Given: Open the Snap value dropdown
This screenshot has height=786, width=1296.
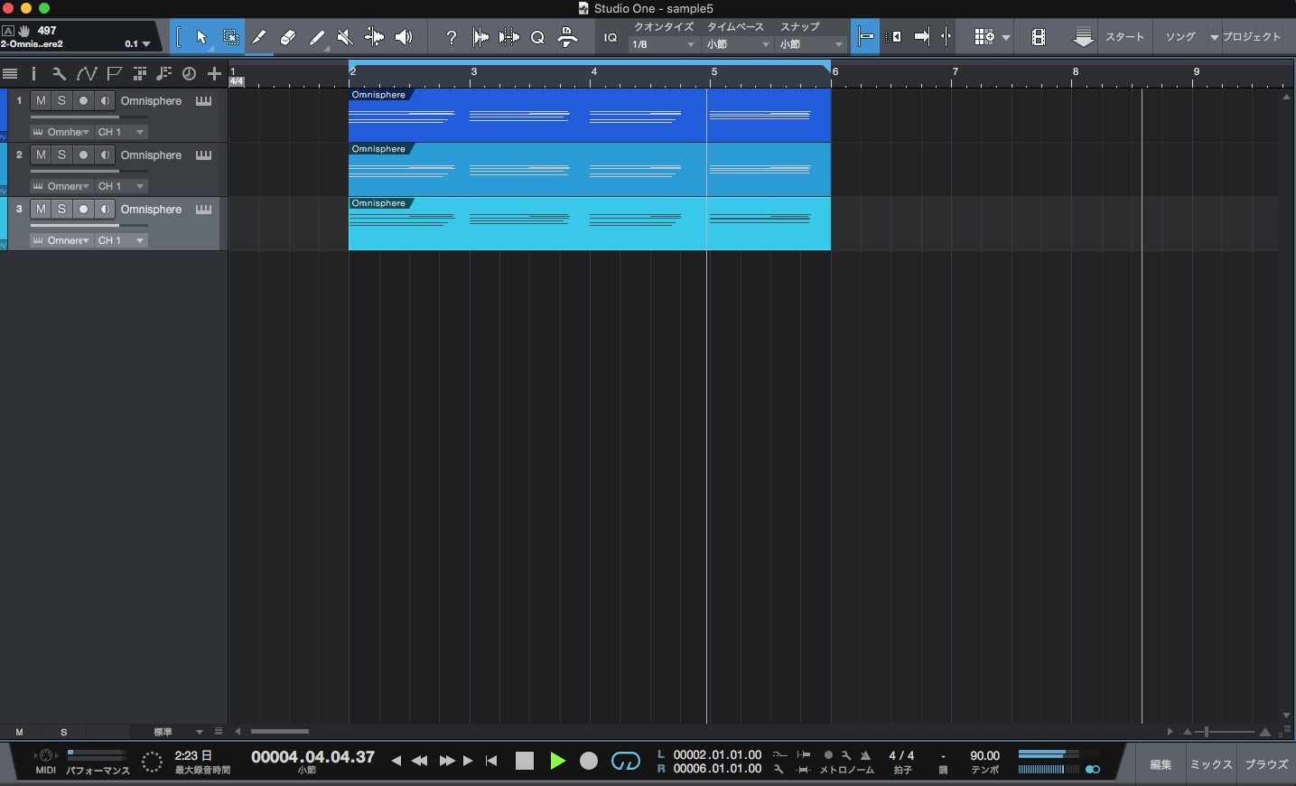Looking at the screenshot, I should click(x=811, y=44).
